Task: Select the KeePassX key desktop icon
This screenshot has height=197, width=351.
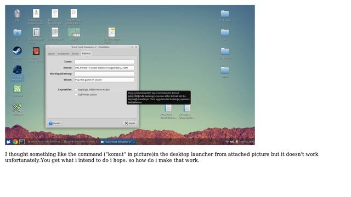Action: (17, 108)
